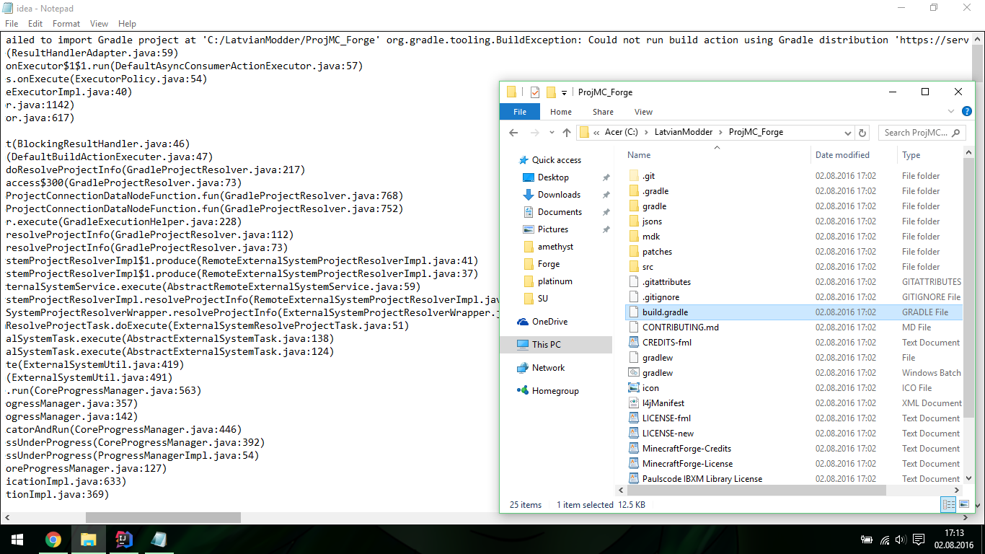This screenshot has width=985, height=554.
Task: Open the volume icon in system tray
Action: tap(900, 540)
